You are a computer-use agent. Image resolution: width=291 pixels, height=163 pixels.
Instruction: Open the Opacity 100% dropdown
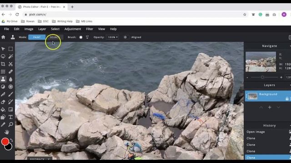click(112, 37)
